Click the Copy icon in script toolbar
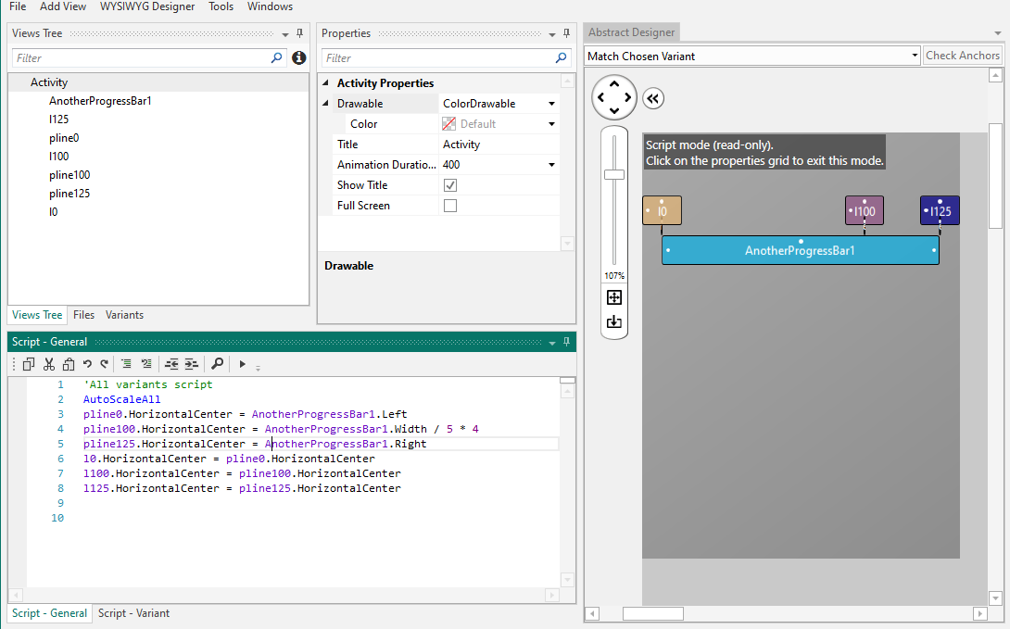1010x629 pixels. 29,364
